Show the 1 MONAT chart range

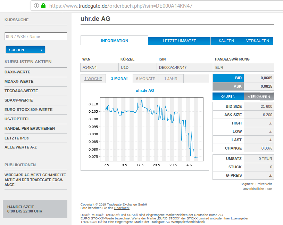(x=119, y=79)
